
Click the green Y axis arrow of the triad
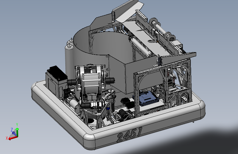(17, 132)
